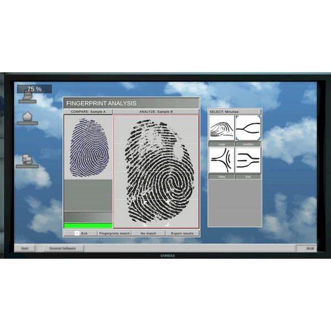Click the green match progress bar
This screenshot has height=331, width=331.
[88, 226]
